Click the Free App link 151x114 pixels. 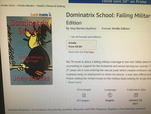(89, 52)
